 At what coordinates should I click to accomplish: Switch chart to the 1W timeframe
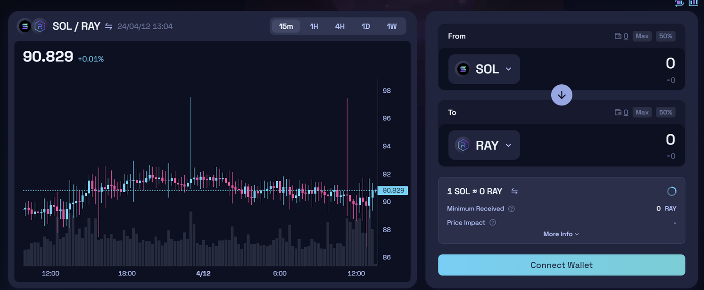391,26
